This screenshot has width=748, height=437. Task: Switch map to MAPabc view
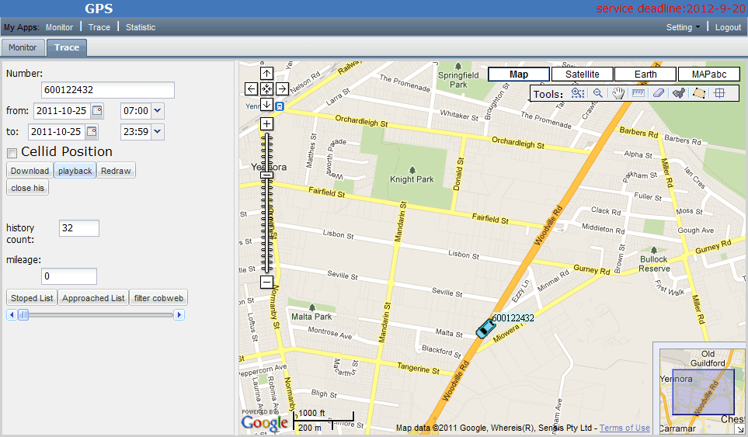(x=708, y=75)
